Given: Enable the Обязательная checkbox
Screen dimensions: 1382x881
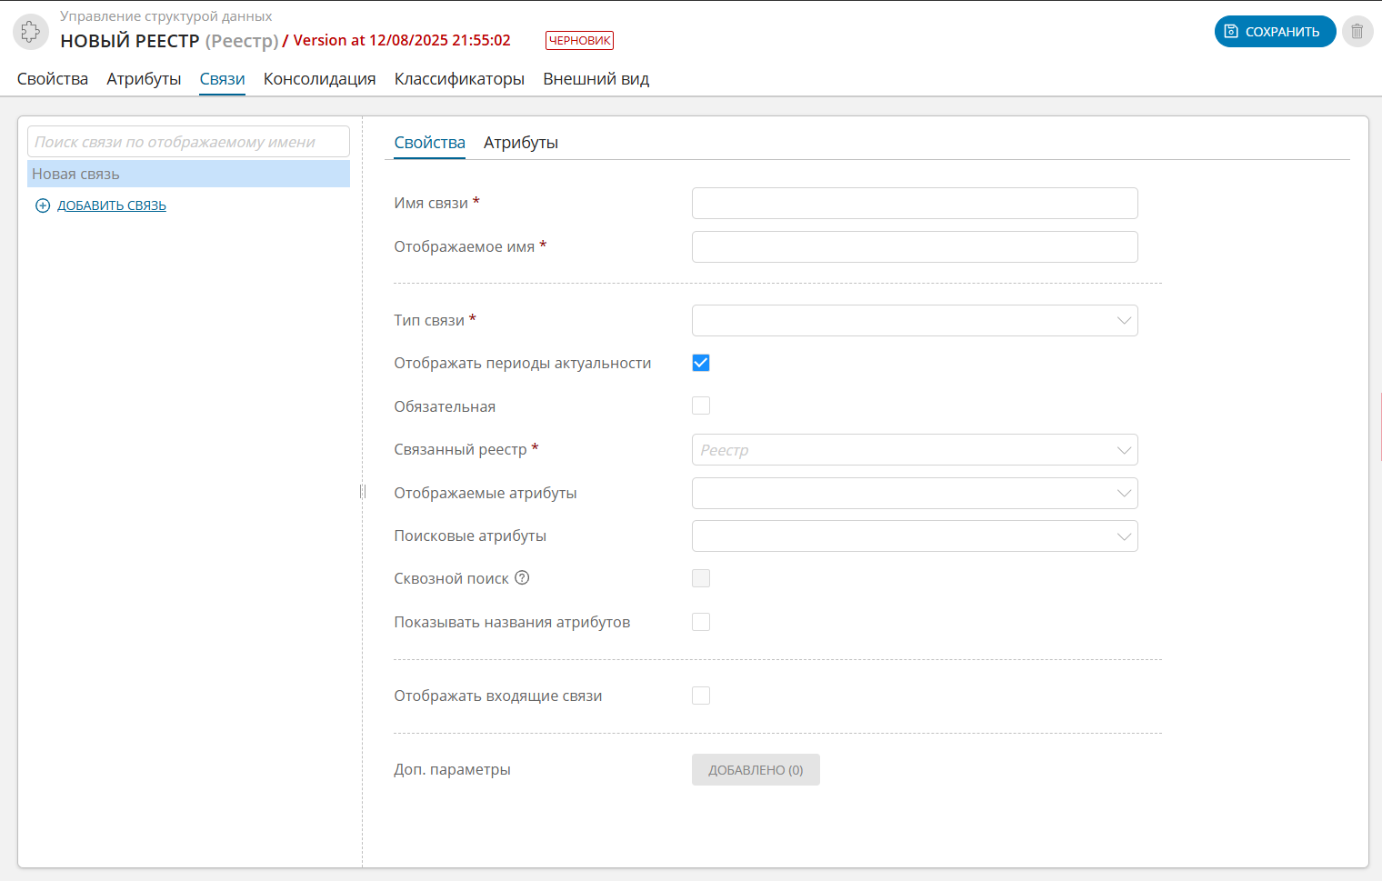Looking at the screenshot, I should tap(701, 406).
